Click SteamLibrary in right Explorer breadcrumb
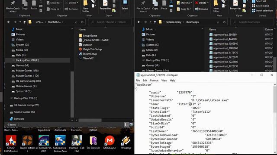This screenshot has height=155, width=277. (174, 22)
